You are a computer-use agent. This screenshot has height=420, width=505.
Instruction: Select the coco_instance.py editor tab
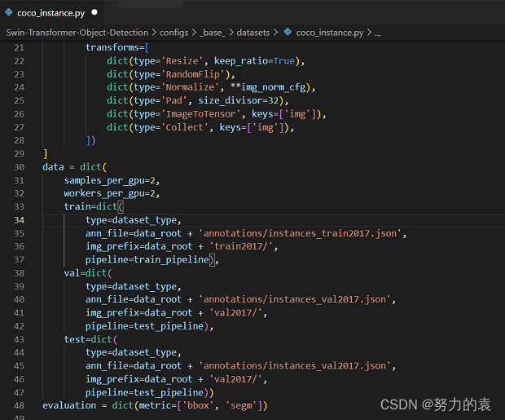tap(51, 13)
